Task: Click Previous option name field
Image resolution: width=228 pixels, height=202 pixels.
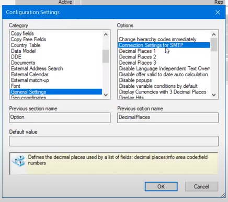Action: tap(168, 117)
